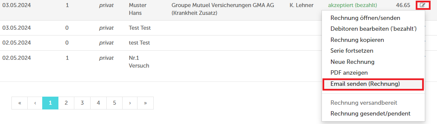
Task: Open pagination page 4
Action: coord(98,103)
